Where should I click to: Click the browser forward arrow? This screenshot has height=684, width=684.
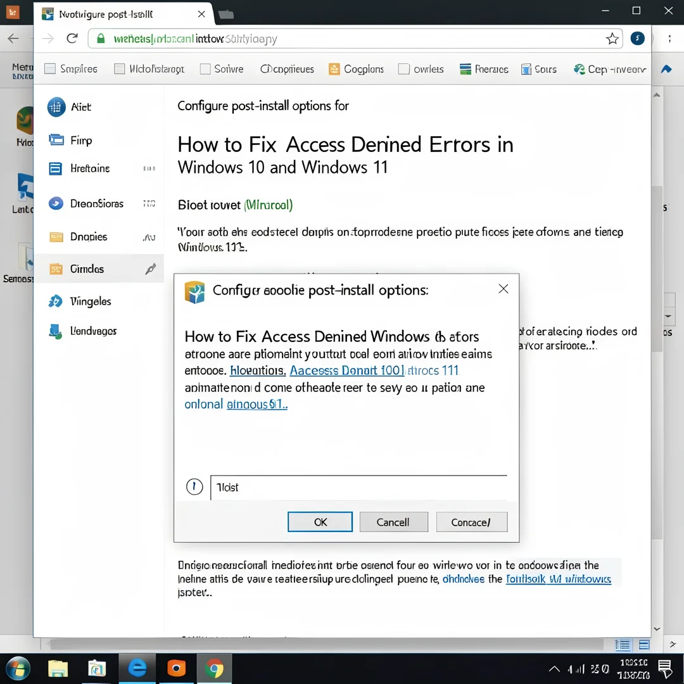point(47,39)
